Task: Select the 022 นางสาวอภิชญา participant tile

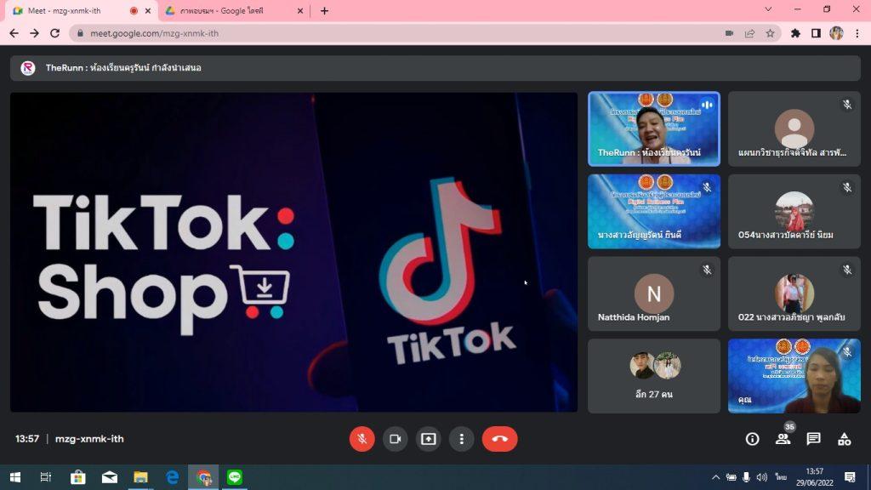Action: pyautogui.click(x=794, y=293)
